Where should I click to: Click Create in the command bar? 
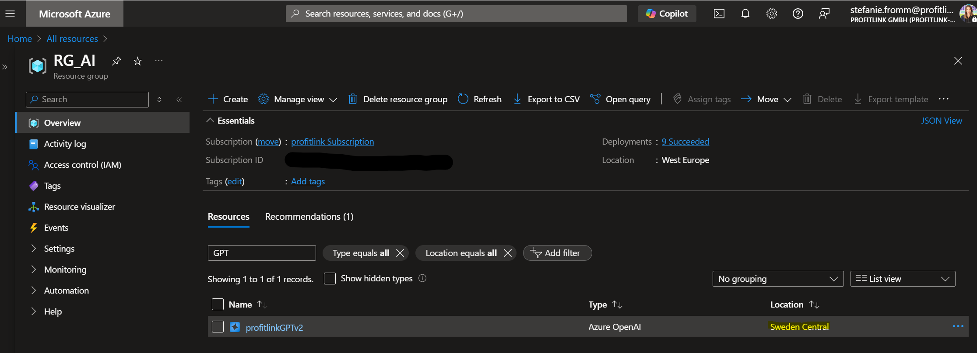(x=228, y=99)
